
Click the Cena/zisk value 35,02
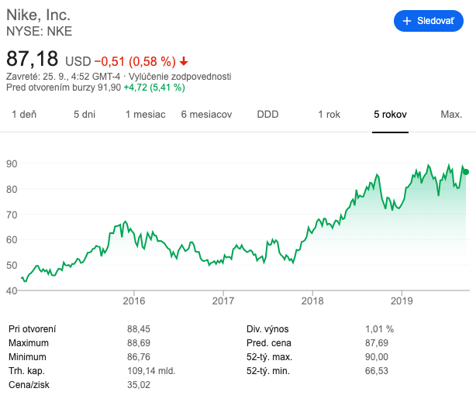click(139, 385)
